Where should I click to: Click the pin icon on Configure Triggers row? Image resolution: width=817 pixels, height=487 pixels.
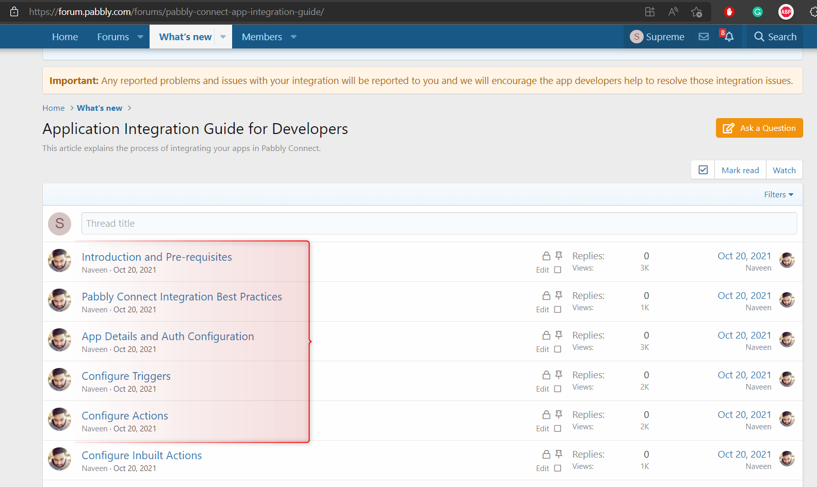(x=559, y=375)
